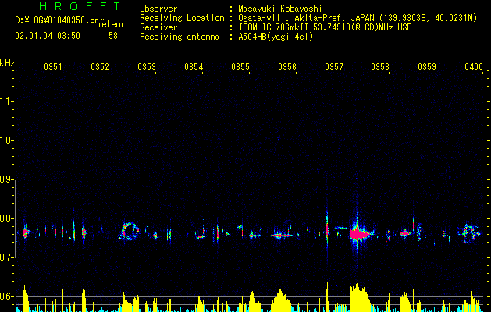491x312 pixels.
Task: Click the 0356 time marker
Action: pyautogui.click(x=287, y=67)
